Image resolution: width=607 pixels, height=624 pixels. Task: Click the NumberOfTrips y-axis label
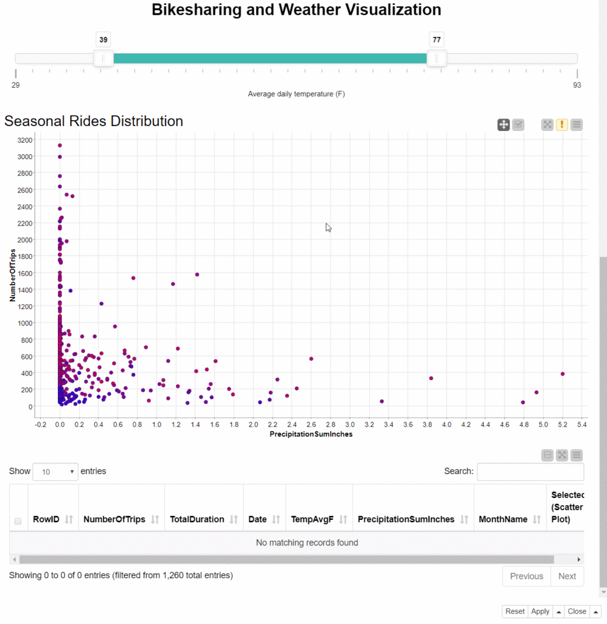[12, 275]
